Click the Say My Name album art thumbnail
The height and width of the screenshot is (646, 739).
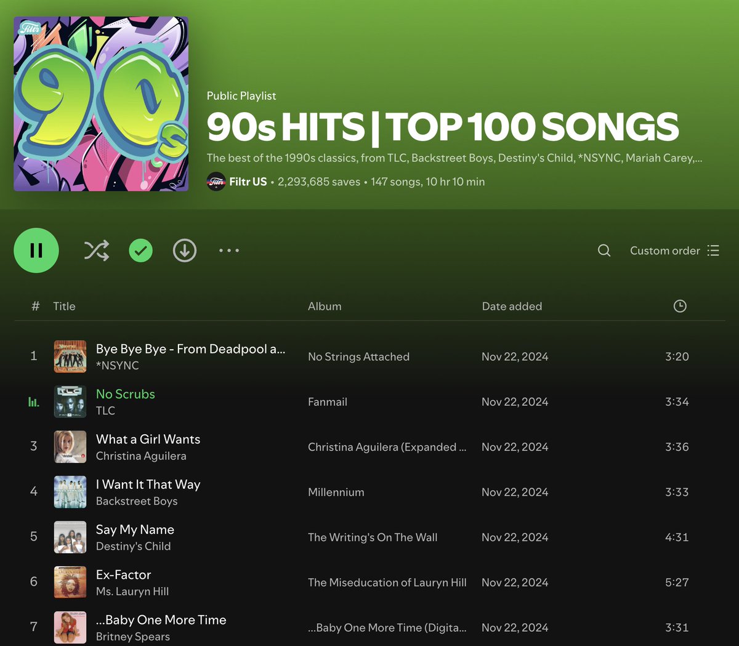(70, 537)
